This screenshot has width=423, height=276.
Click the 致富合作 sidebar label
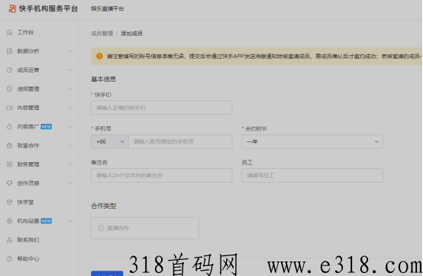tap(28, 145)
